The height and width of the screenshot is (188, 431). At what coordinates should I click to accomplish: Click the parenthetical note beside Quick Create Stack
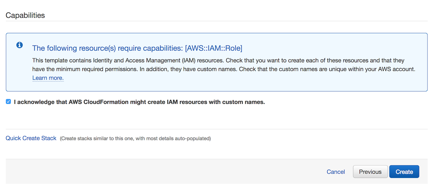coord(135,138)
